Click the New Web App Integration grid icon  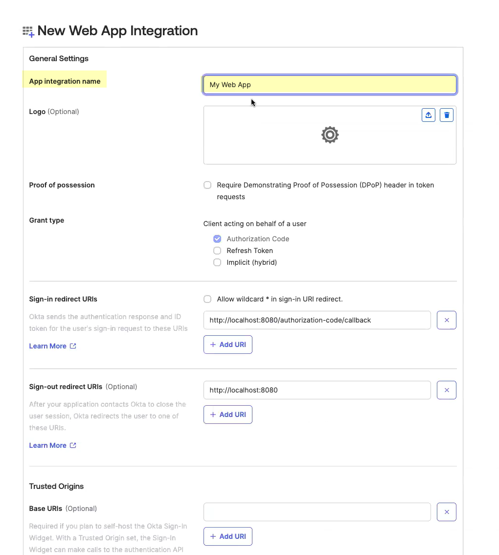coord(28,32)
